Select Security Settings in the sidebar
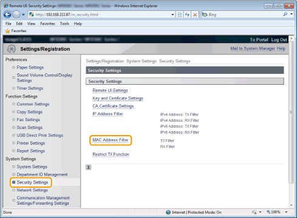 tap(32, 182)
